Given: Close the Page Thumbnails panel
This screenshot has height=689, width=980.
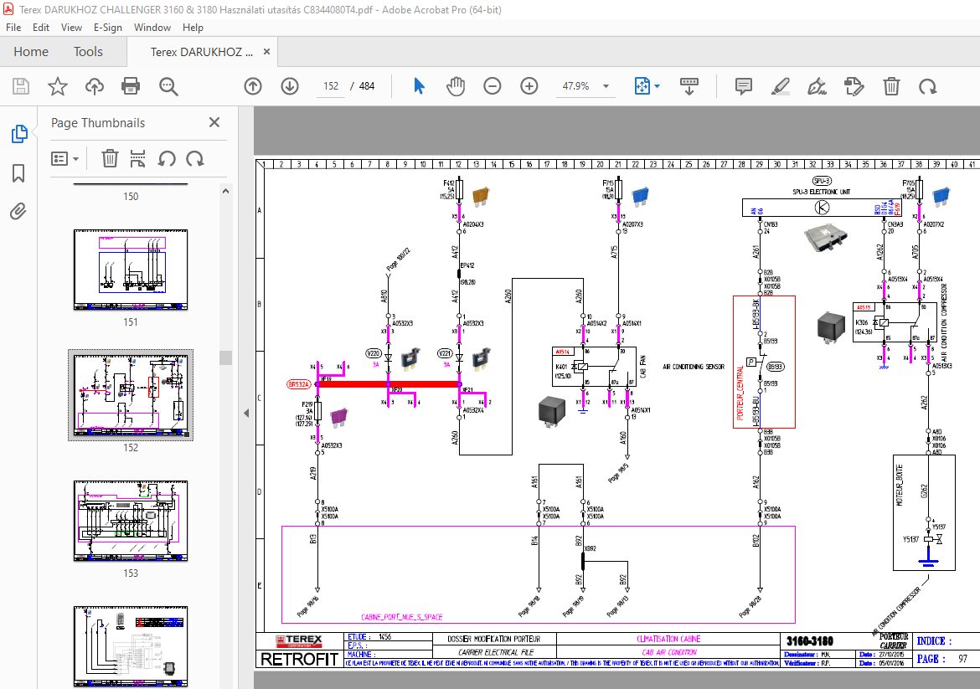Looking at the screenshot, I should coord(214,122).
